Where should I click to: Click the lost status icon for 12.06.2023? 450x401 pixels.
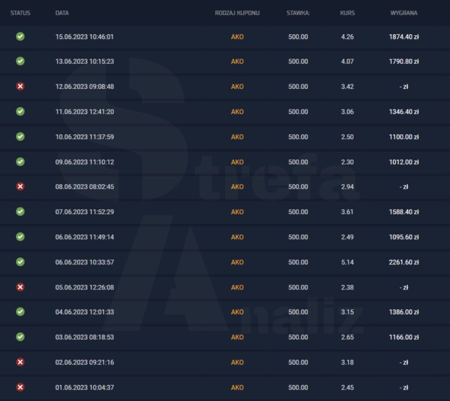click(20, 86)
